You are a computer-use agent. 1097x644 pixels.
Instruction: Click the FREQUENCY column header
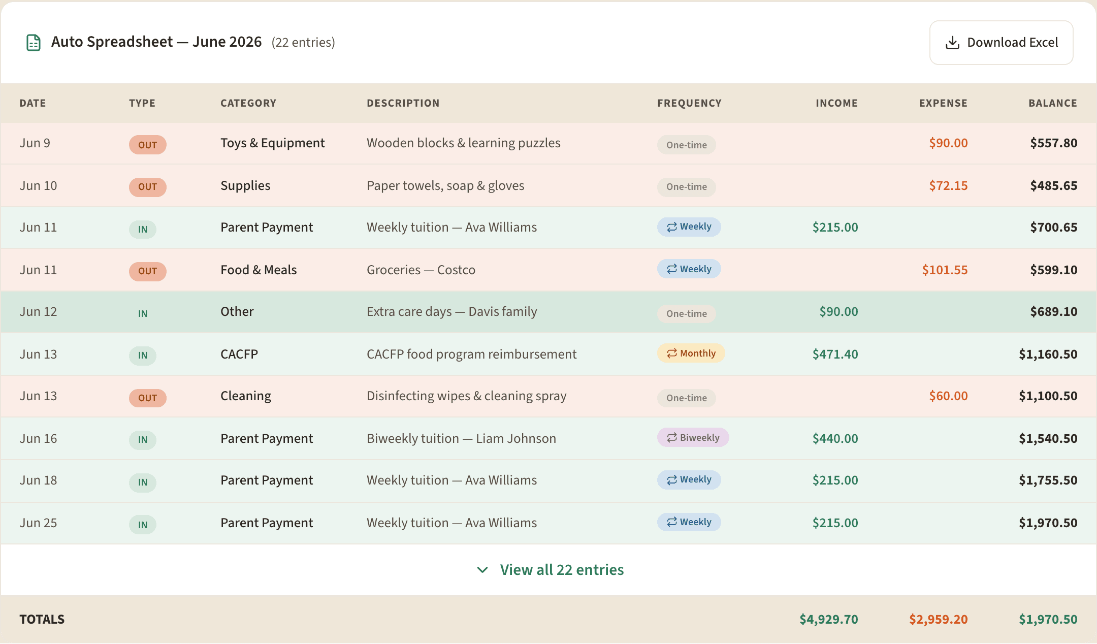click(689, 103)
